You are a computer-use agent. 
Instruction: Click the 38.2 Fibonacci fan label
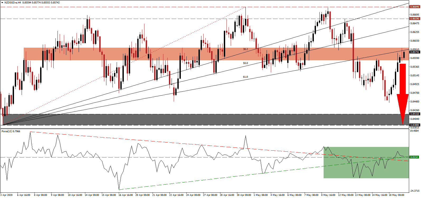pos(245,49)
